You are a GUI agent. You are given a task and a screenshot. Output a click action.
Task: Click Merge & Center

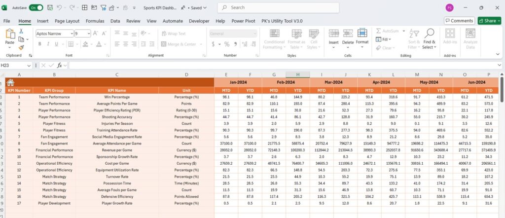(x=179, y=44)
